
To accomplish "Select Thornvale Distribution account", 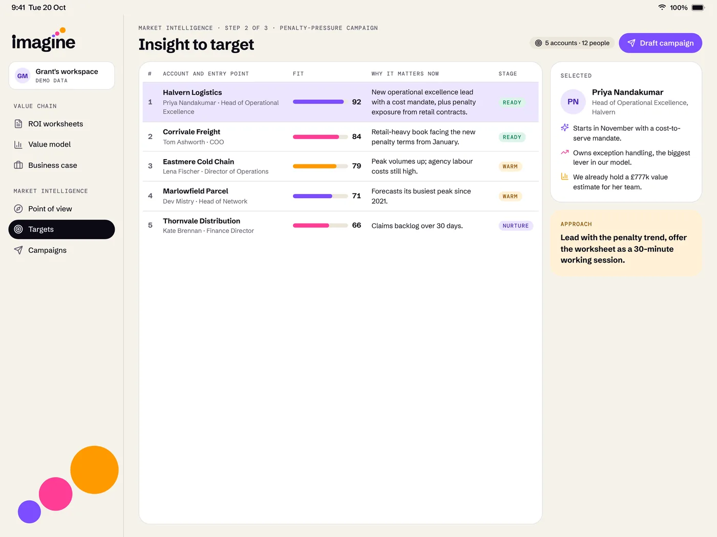I will point(341,226).
